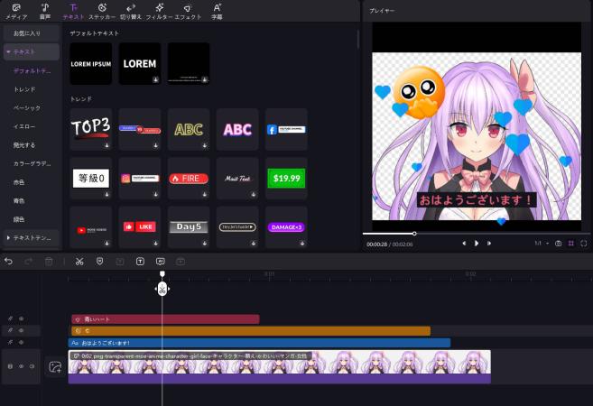Click the add media icon on video track
The image size is (593, 406).
[55, 367]
